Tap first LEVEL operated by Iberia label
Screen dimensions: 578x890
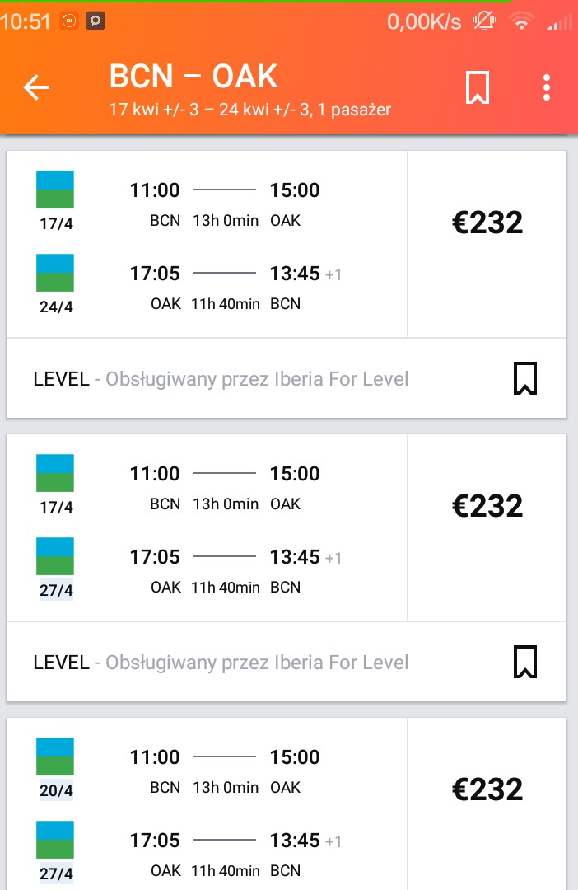pos(221,378)
